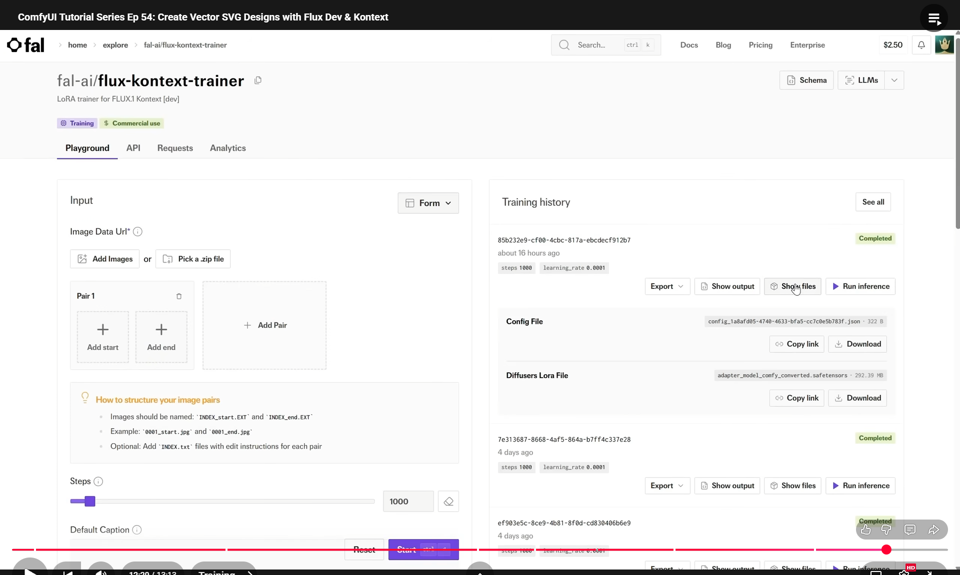Click See all training history
Viewport: 960px width, 575px height.
(x=873, y=202)
